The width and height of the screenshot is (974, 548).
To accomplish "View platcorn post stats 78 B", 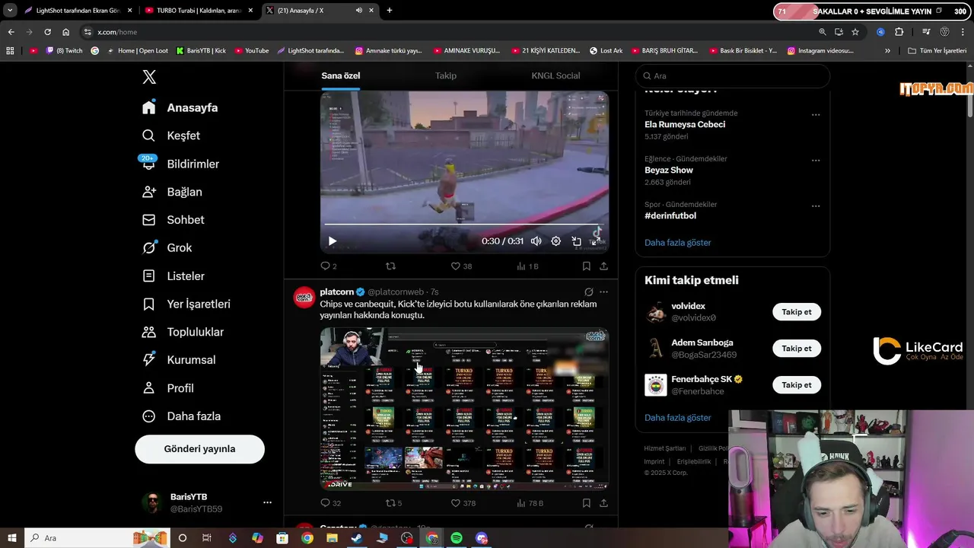I will 530,503.
